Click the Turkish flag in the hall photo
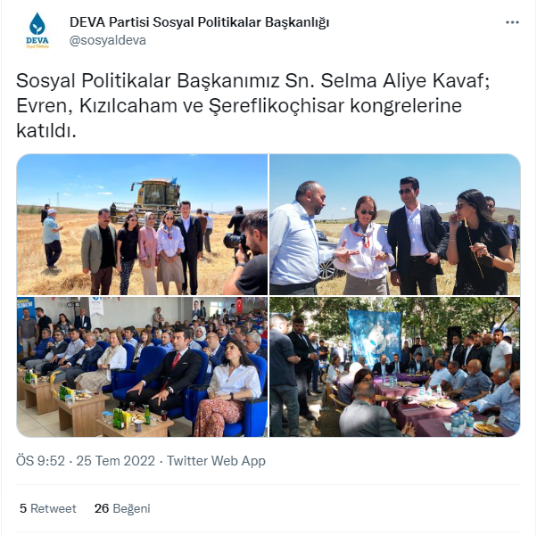The height and width of the screenshot is (535, 537). click(x=239, y=305)
